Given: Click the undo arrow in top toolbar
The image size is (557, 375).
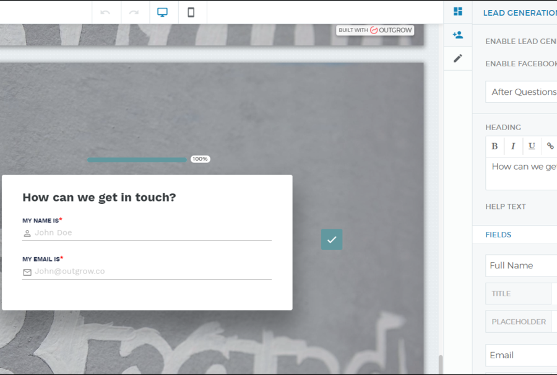Looking at the screenshot, I should 106,12.
